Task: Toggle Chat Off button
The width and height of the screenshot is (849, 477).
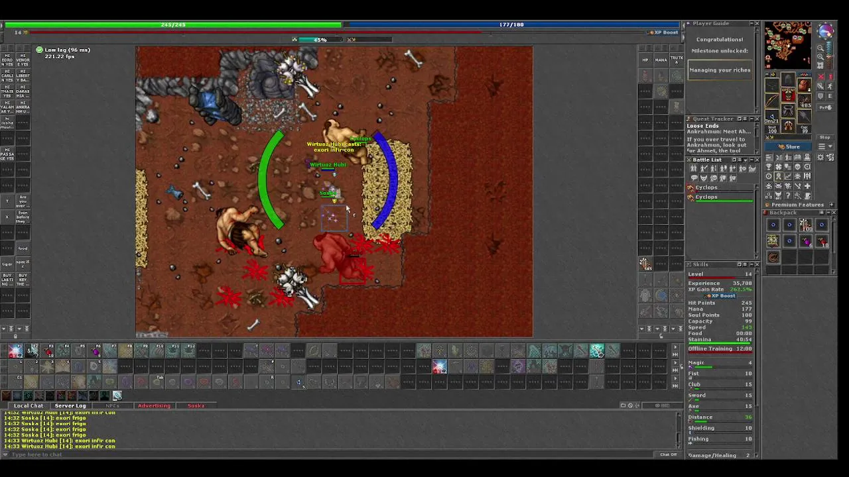Action: [x=668, y=454]
